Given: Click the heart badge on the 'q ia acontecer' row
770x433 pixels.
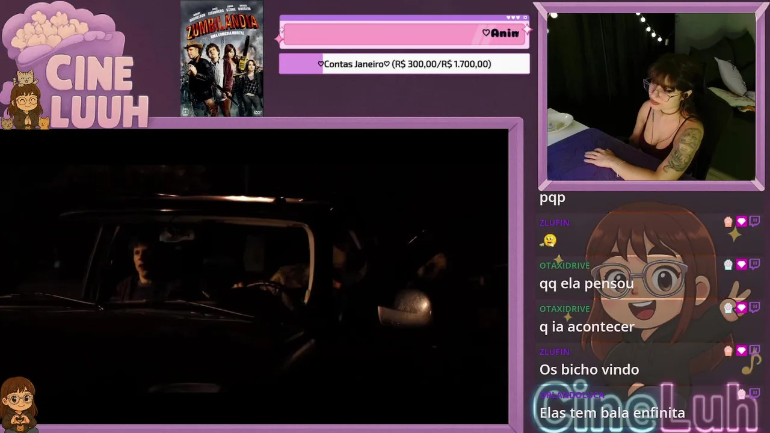Looking at the screenshot, I should (x=741, y=308).
